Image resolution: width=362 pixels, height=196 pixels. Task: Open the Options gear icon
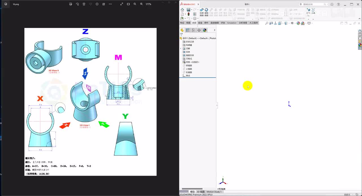(x=195, y=18)
